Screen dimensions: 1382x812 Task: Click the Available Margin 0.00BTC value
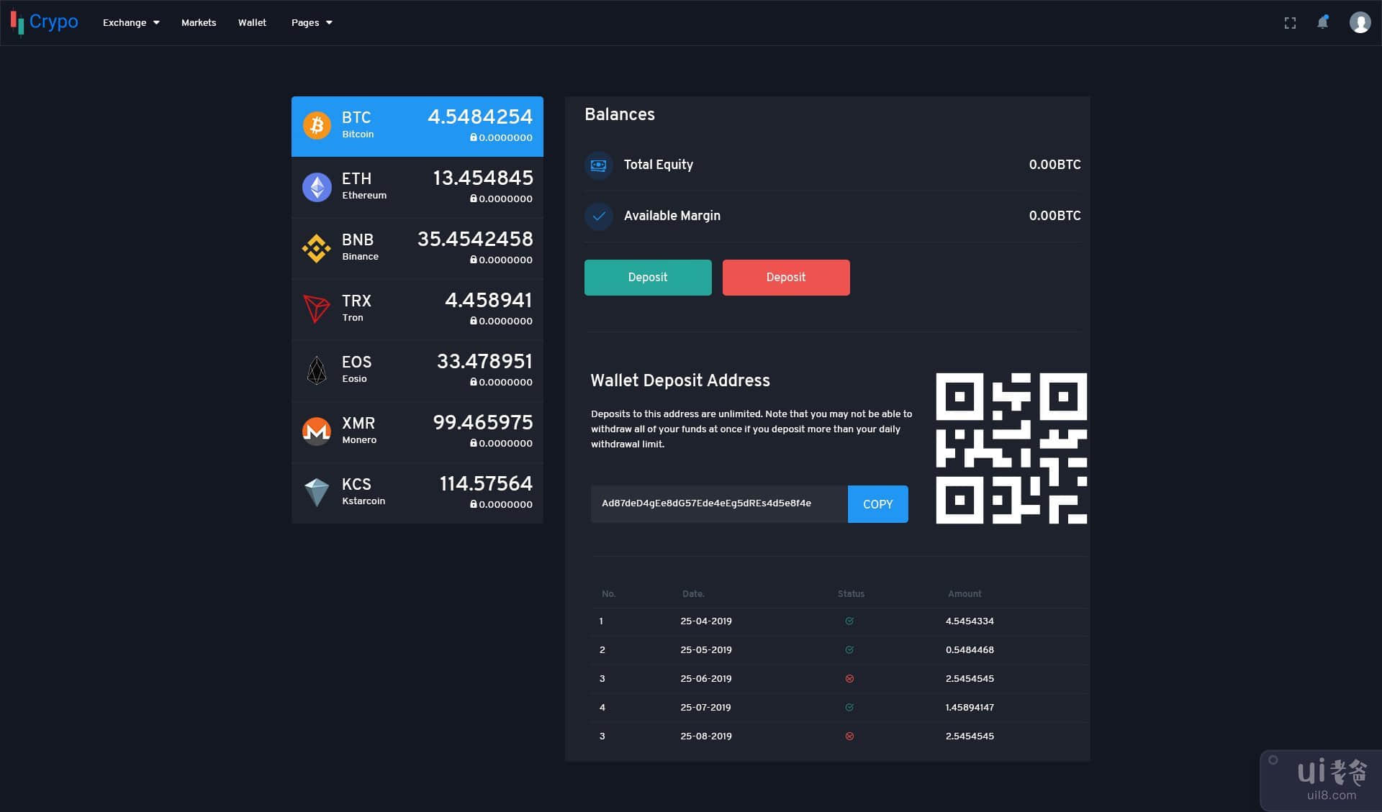click(x=1054, y=216)
